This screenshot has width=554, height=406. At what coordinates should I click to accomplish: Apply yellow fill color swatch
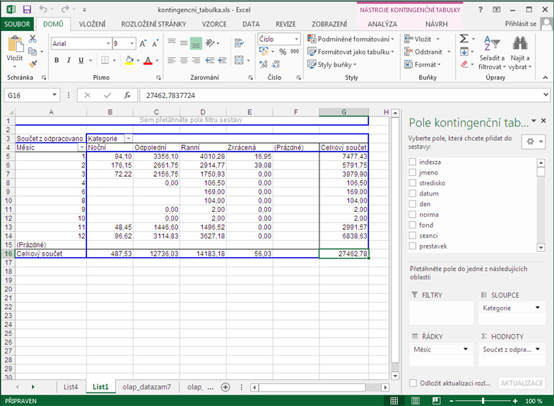click(130, 60)
